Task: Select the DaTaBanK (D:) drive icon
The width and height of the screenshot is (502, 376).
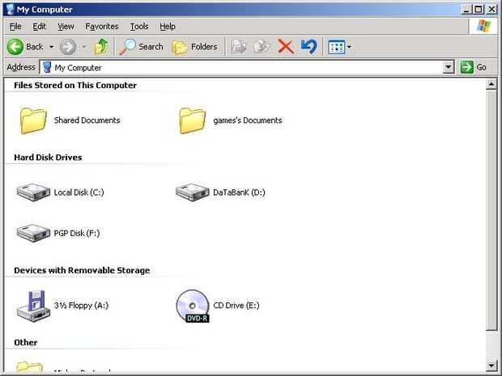Action: (x=192, y=192)
